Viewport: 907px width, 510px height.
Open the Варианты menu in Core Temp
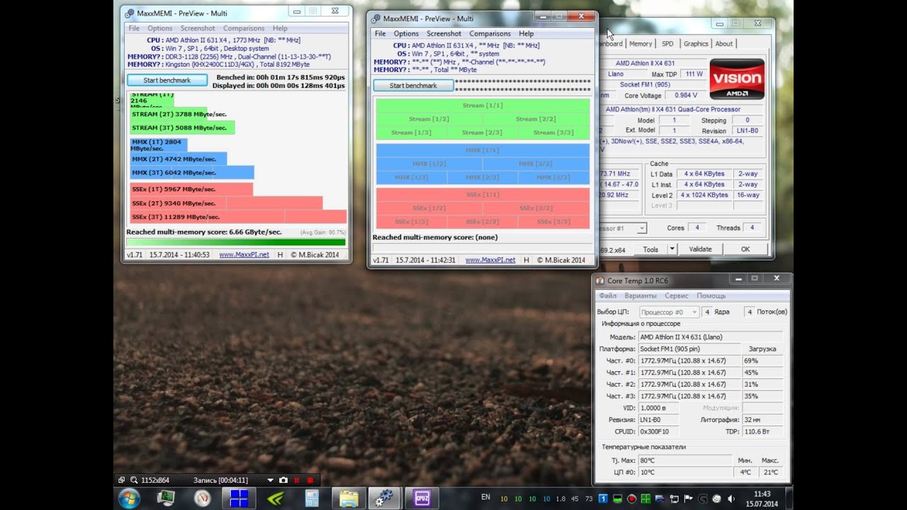coord(641,295)
